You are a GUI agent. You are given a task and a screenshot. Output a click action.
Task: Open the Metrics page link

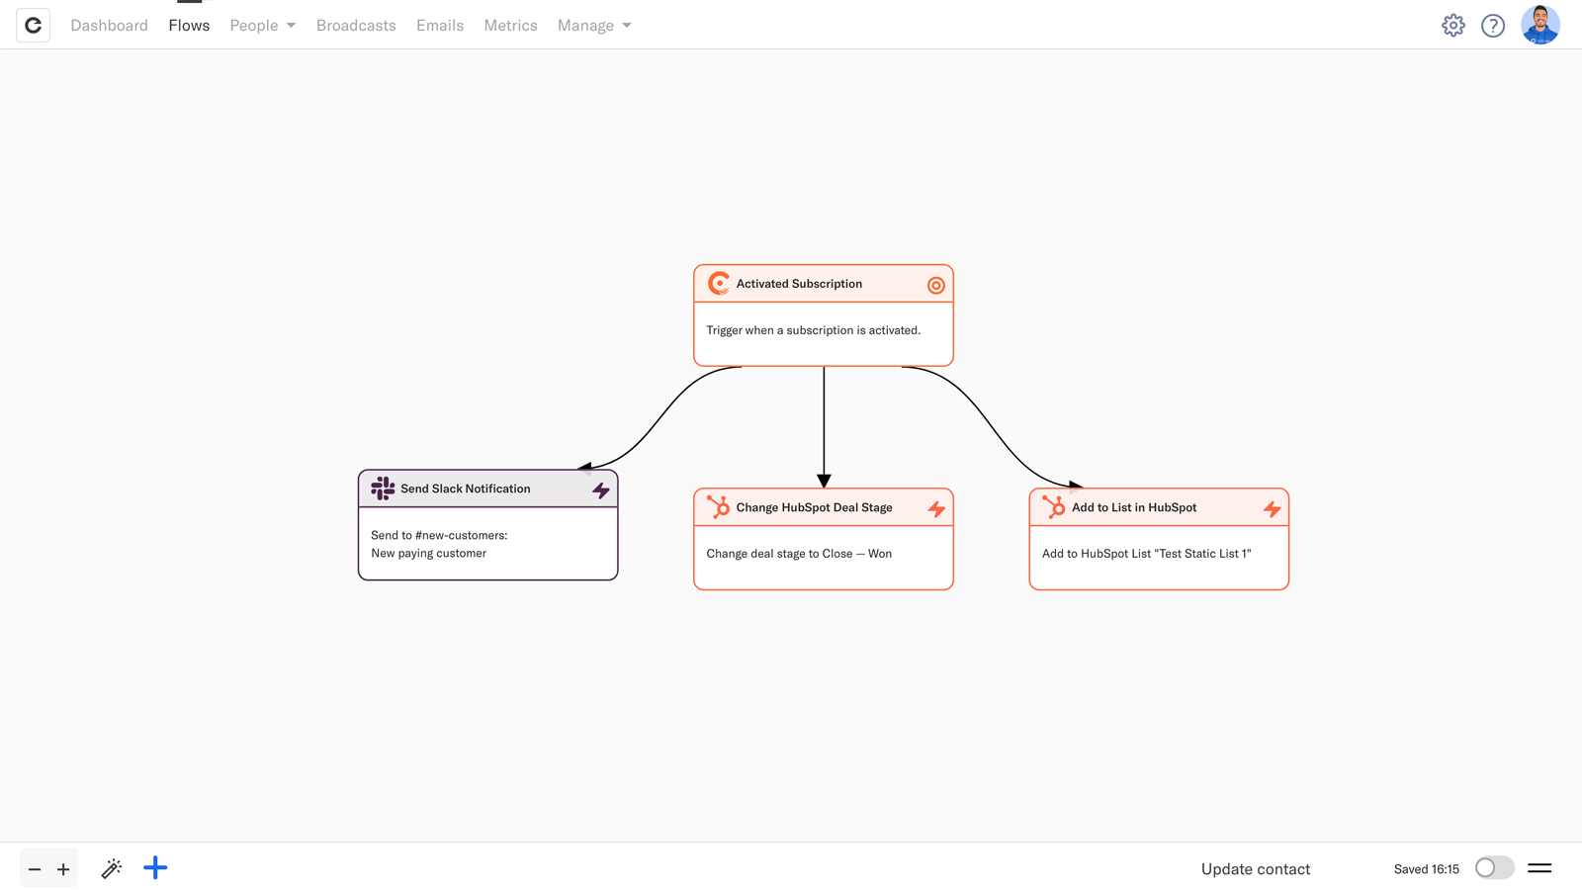click(x=510, y=26)
